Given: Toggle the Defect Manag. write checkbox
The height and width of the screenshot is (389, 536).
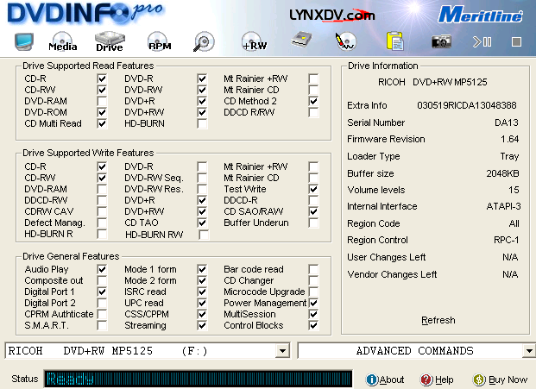Looking at the screenshot, I should pos(102,223).
